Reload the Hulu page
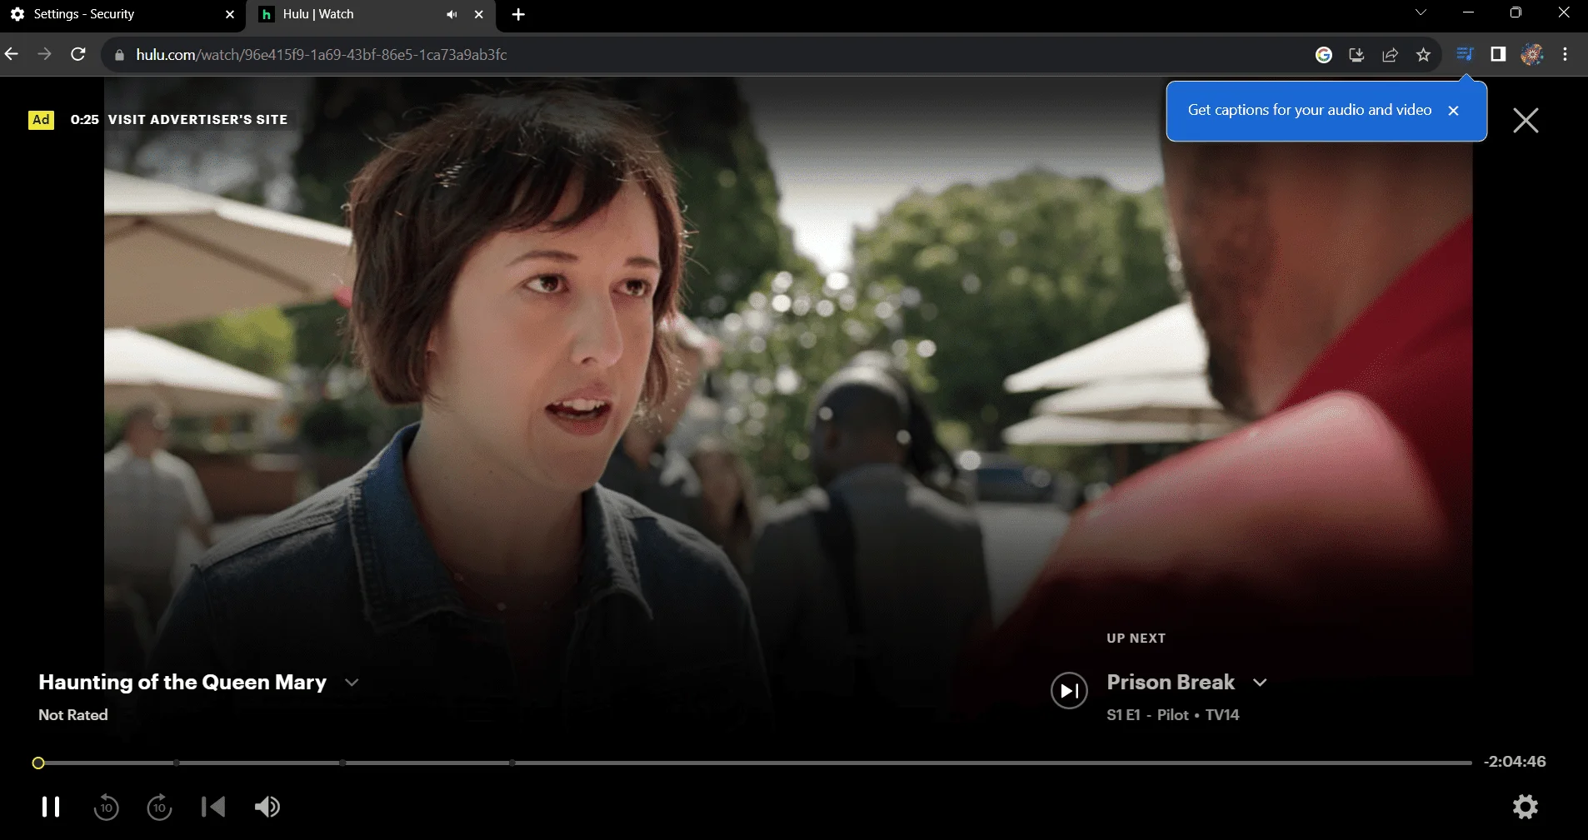 point(78,54)
